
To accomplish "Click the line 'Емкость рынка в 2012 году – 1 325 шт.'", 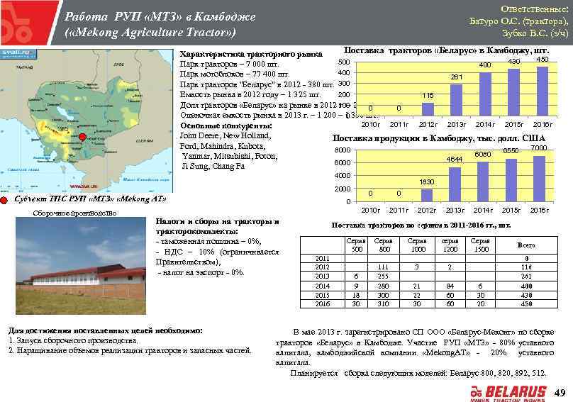I will [250, 95].
